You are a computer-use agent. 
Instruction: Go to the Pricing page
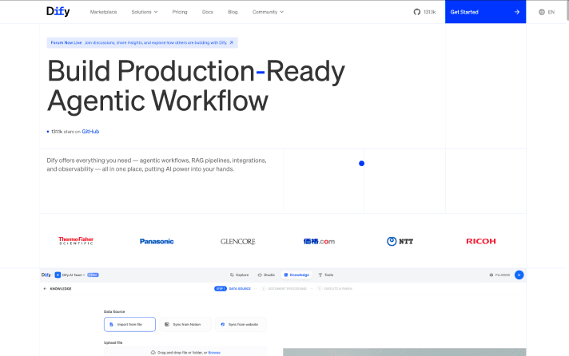point(180,12)
